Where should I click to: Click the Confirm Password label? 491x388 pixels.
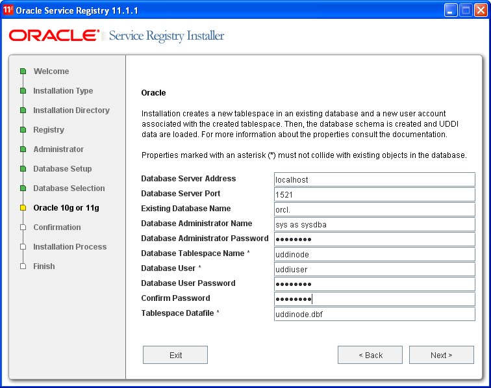point(175,298)
